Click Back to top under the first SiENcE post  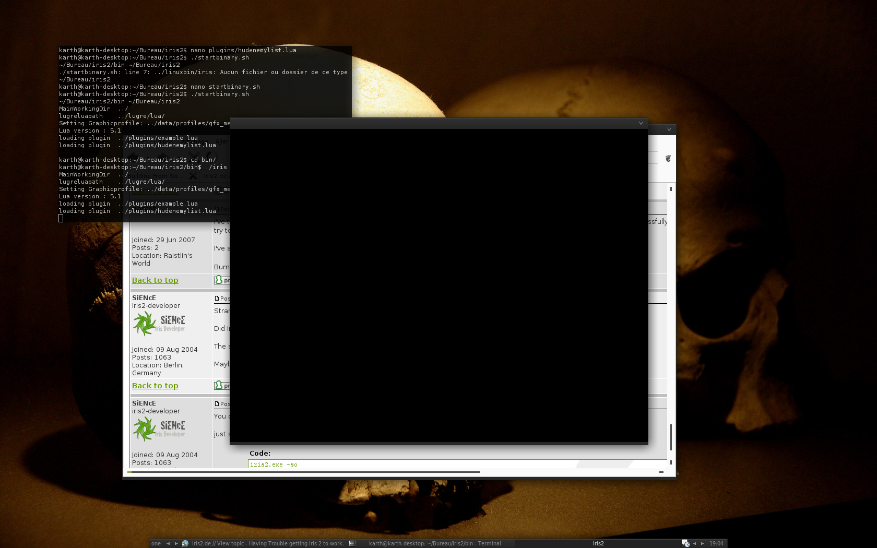[x=155, y=386]
